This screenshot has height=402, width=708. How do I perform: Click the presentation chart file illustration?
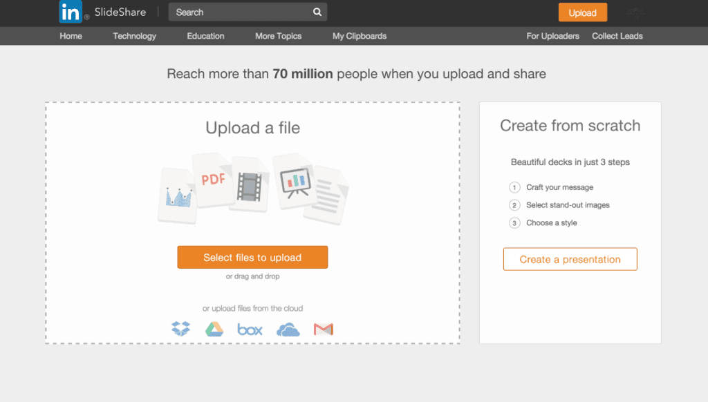coord(295,182)
